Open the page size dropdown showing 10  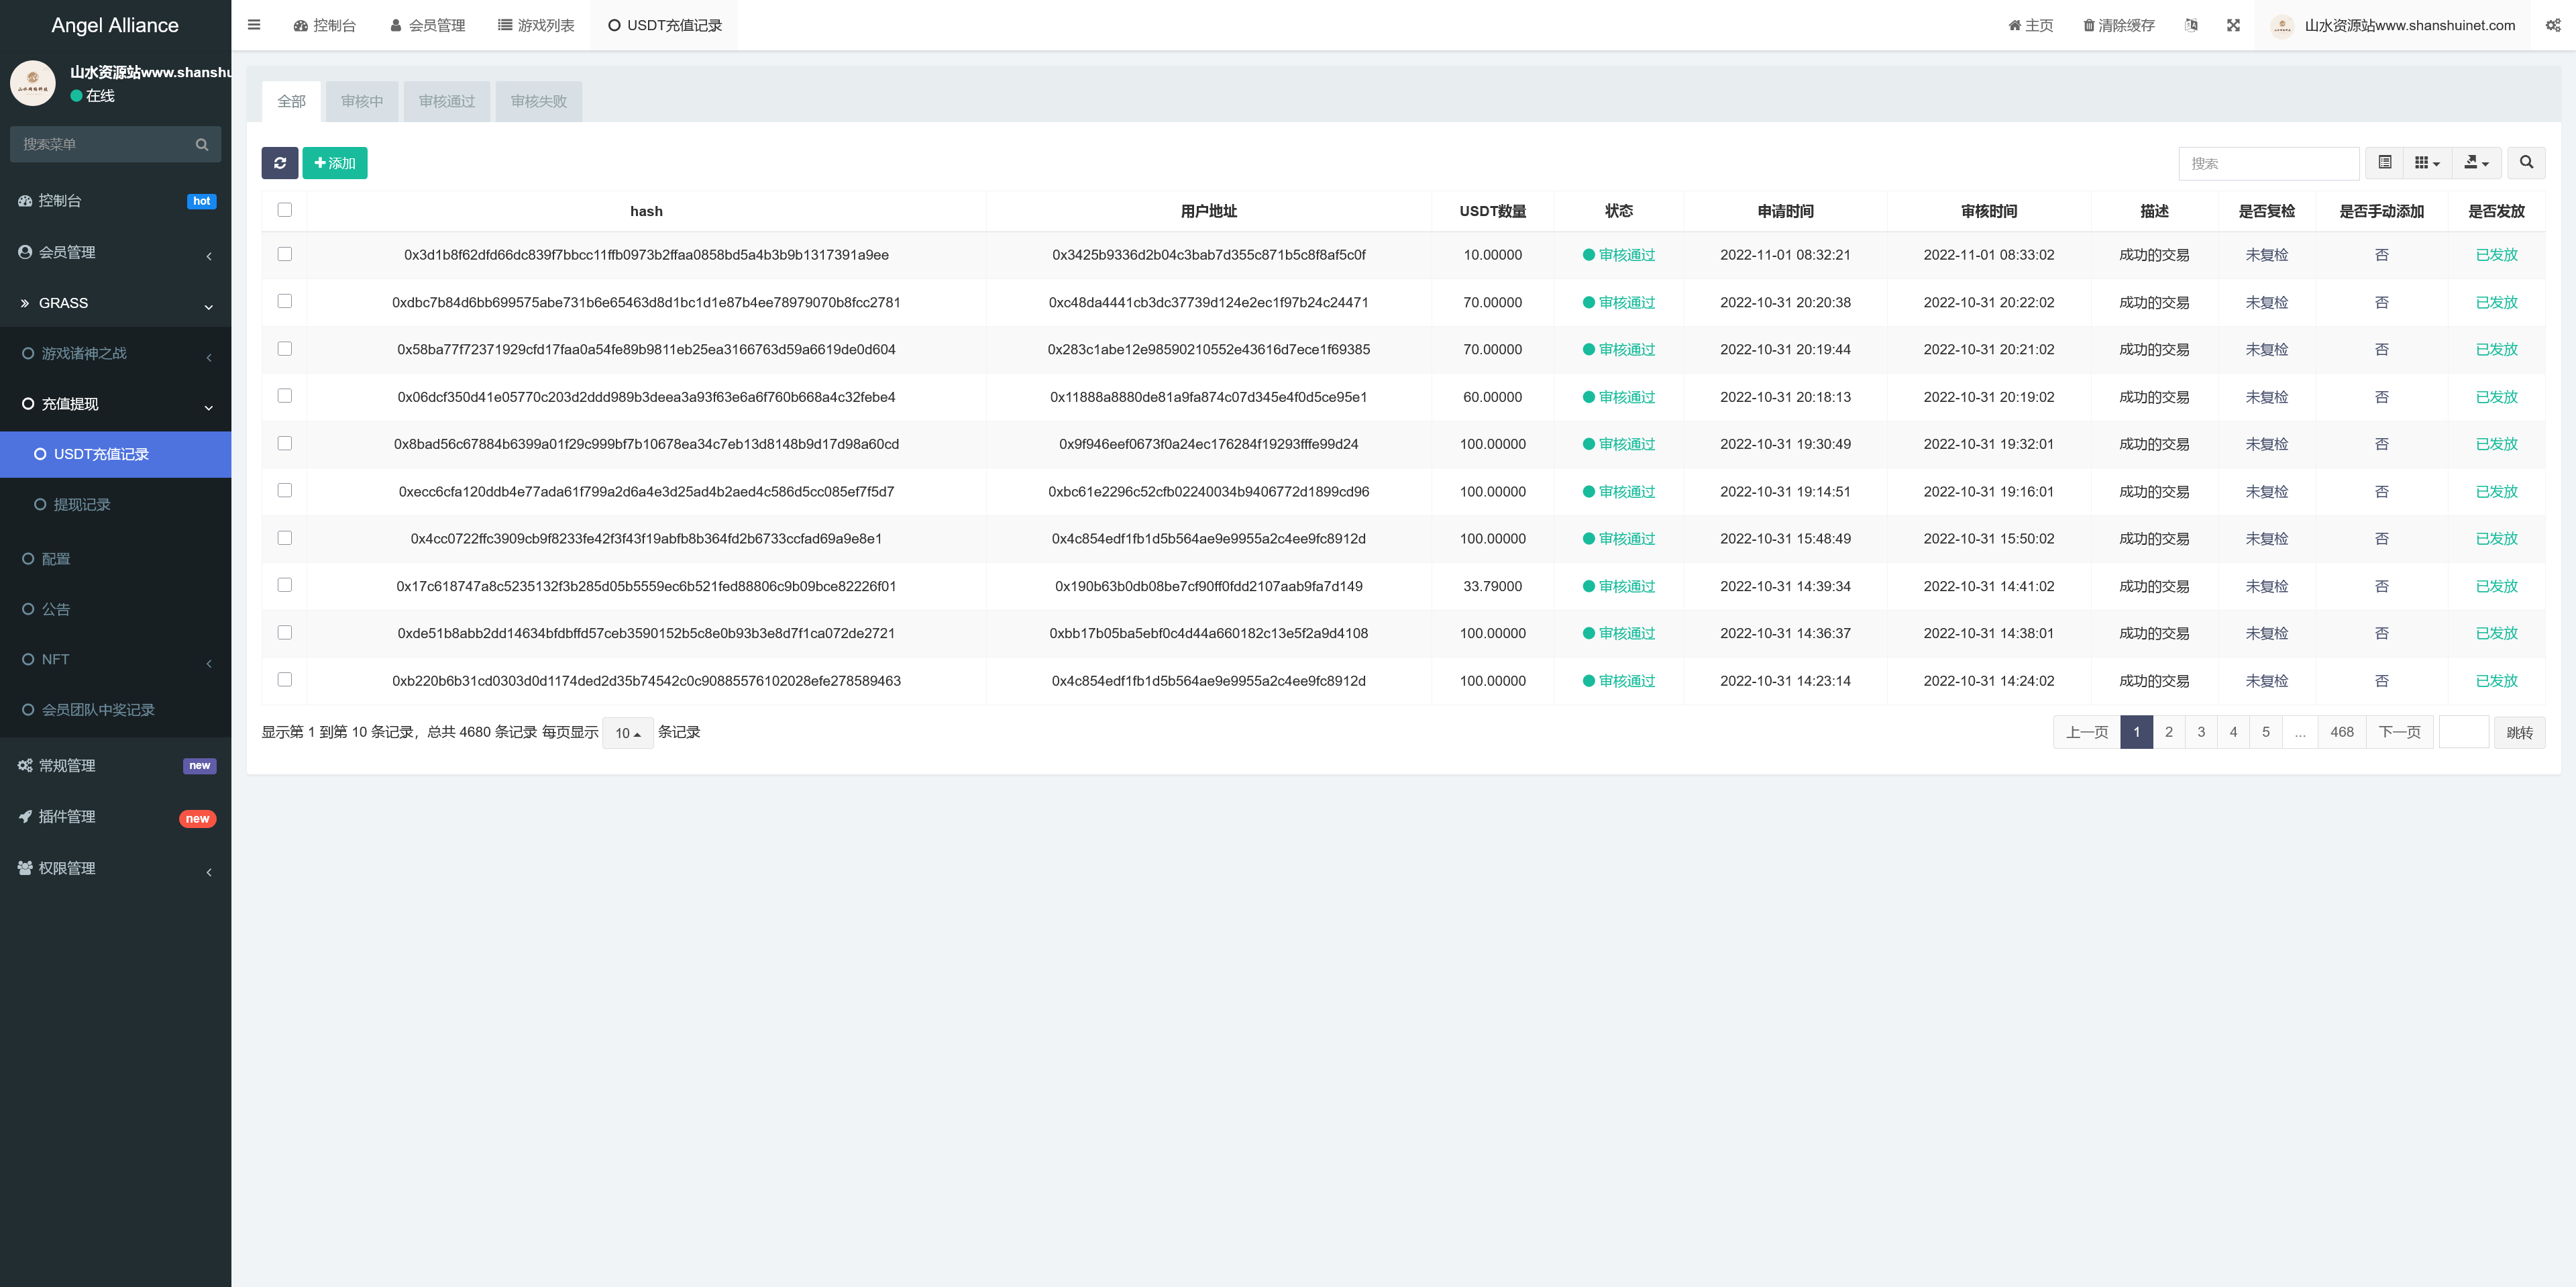pyautogui.click(x=627, y=732)
